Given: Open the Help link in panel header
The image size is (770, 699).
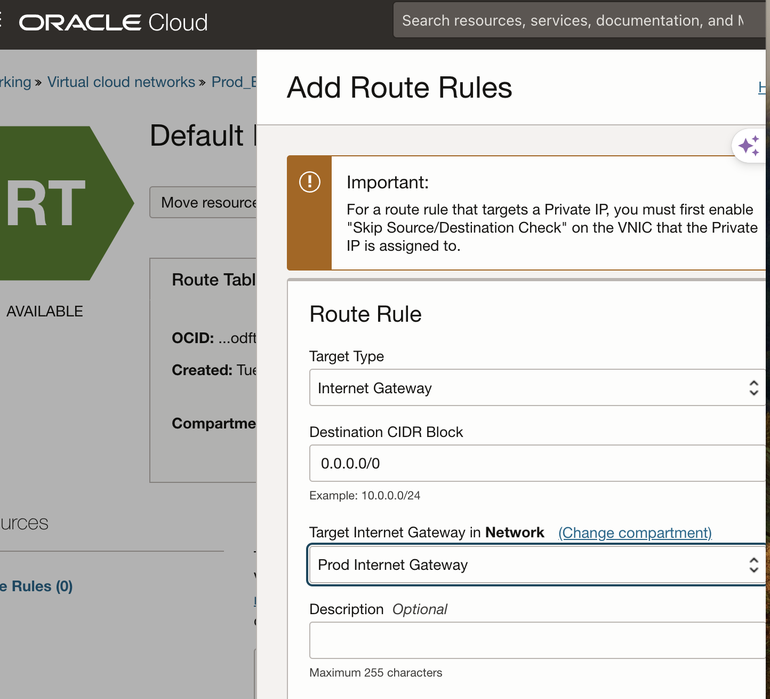Looking at the screenshot, I should 762,88.
